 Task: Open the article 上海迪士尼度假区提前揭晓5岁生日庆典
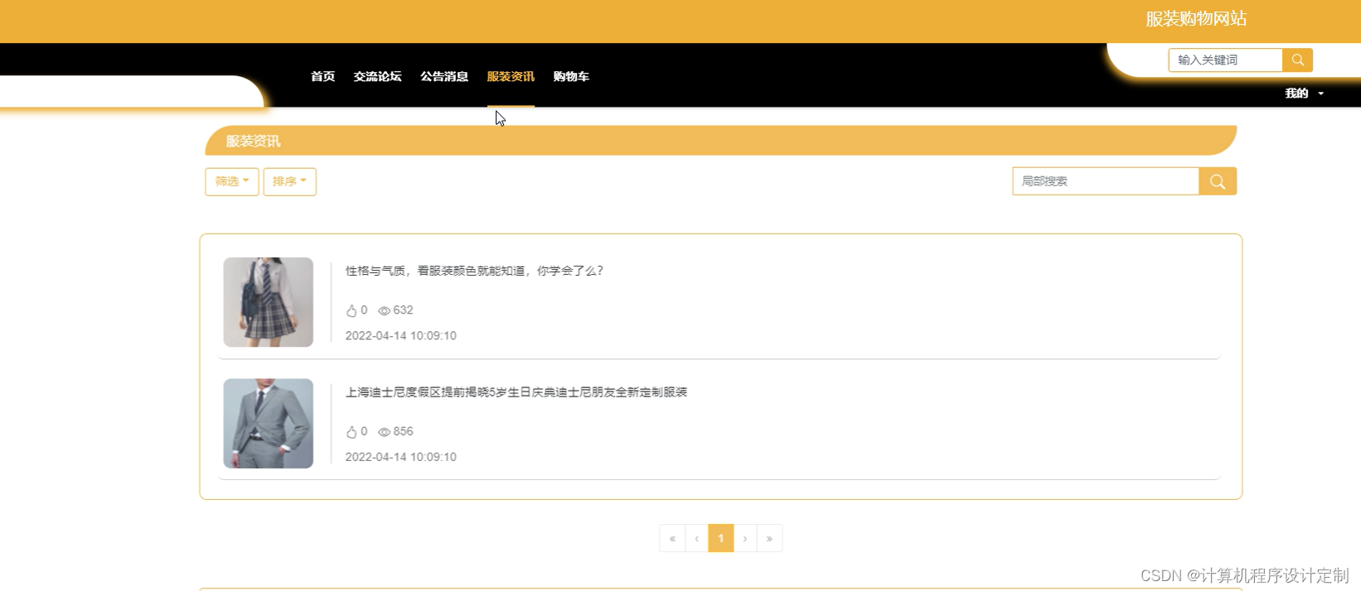pos(516,392)
